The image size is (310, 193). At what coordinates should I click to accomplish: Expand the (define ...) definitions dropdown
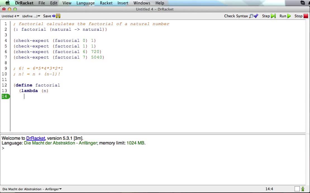31,16
